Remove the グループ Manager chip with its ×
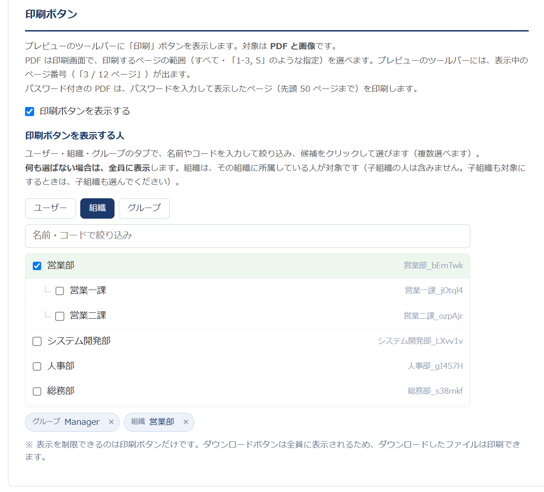 pyautogui.click(x=111, y=422)
